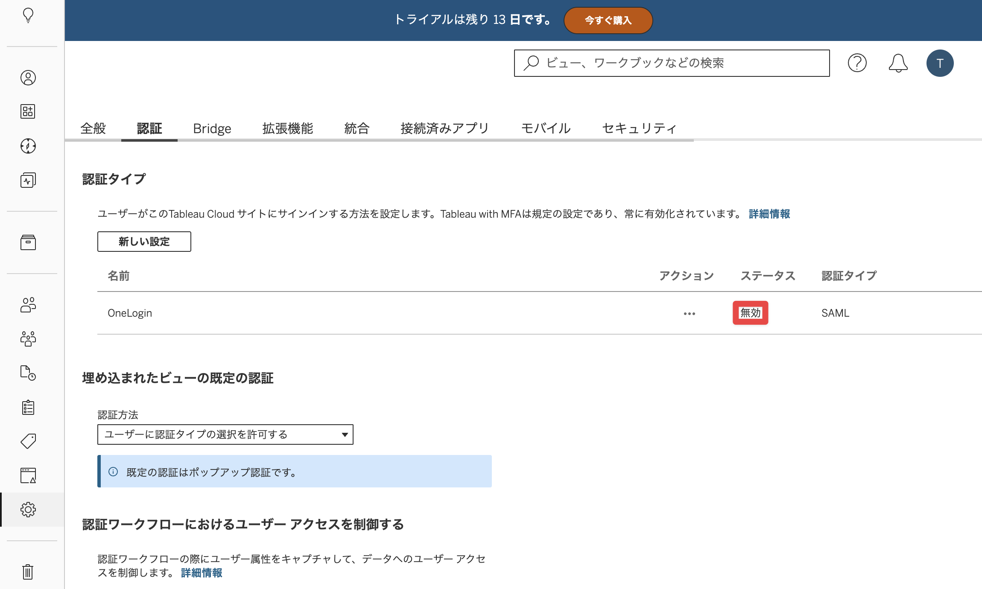
Task: Open Schedules document-clock icon
Action: click(28, 373)
